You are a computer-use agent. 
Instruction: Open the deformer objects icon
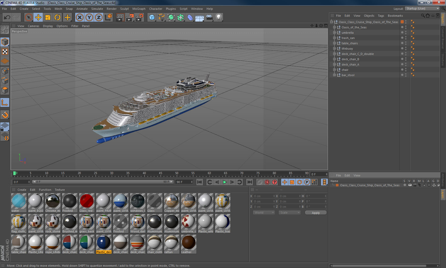tap(190, 18)
